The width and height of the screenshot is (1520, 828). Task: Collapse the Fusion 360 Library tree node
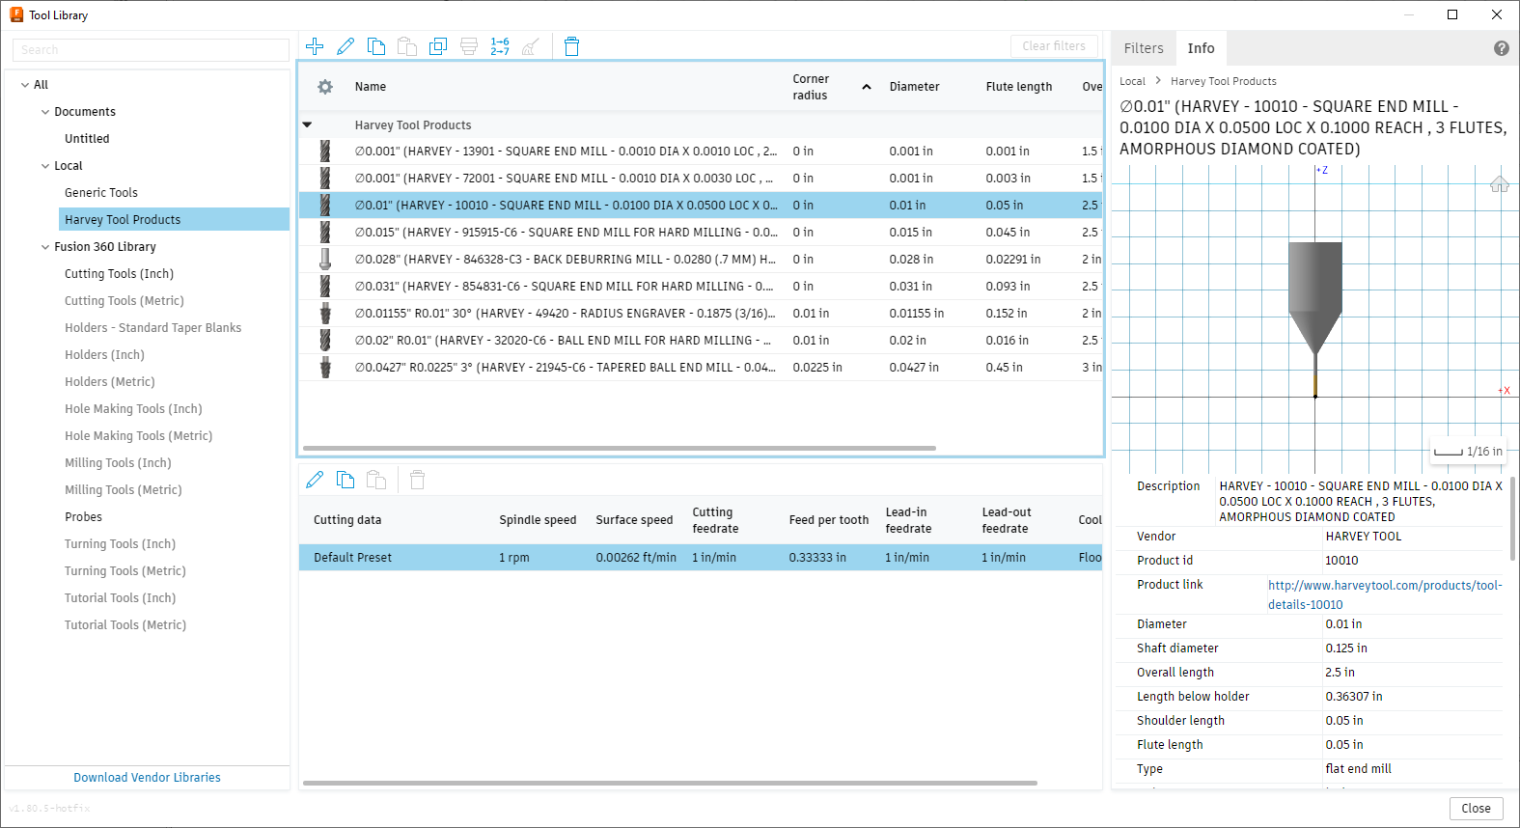coord(45,247)
